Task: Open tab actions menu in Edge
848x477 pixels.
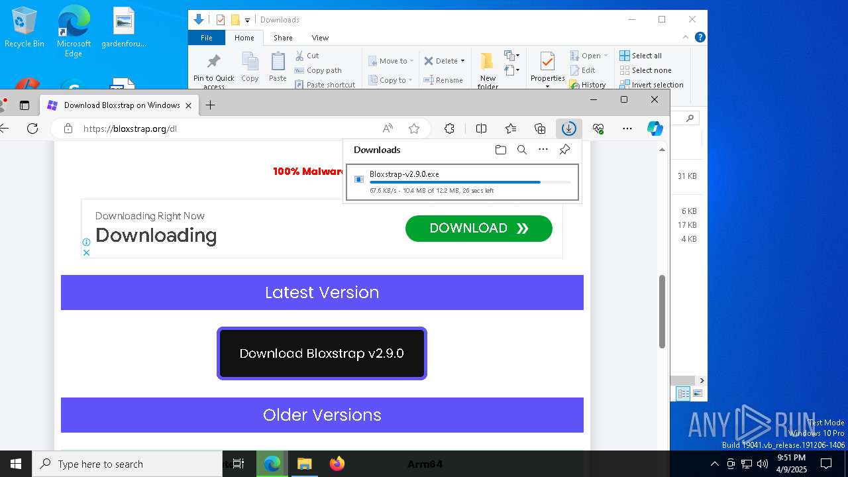Action: click(25, 105)
